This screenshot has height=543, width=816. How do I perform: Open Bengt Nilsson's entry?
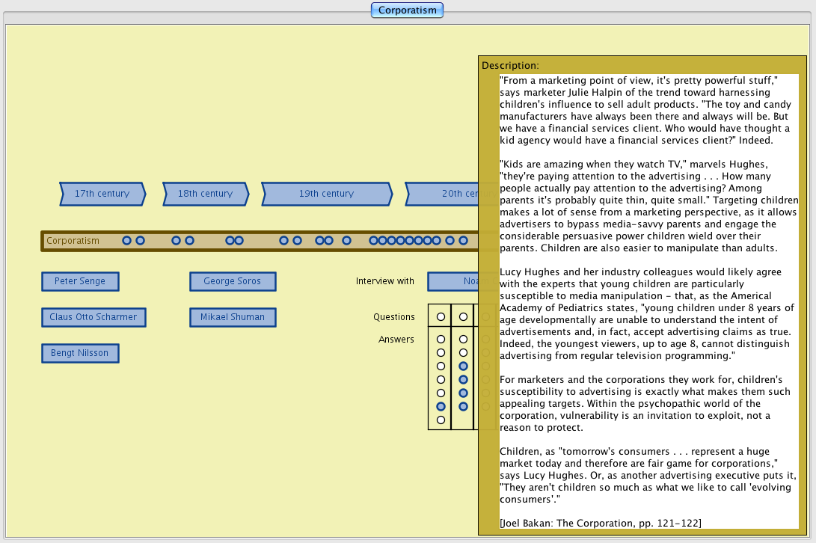[80, 353]
